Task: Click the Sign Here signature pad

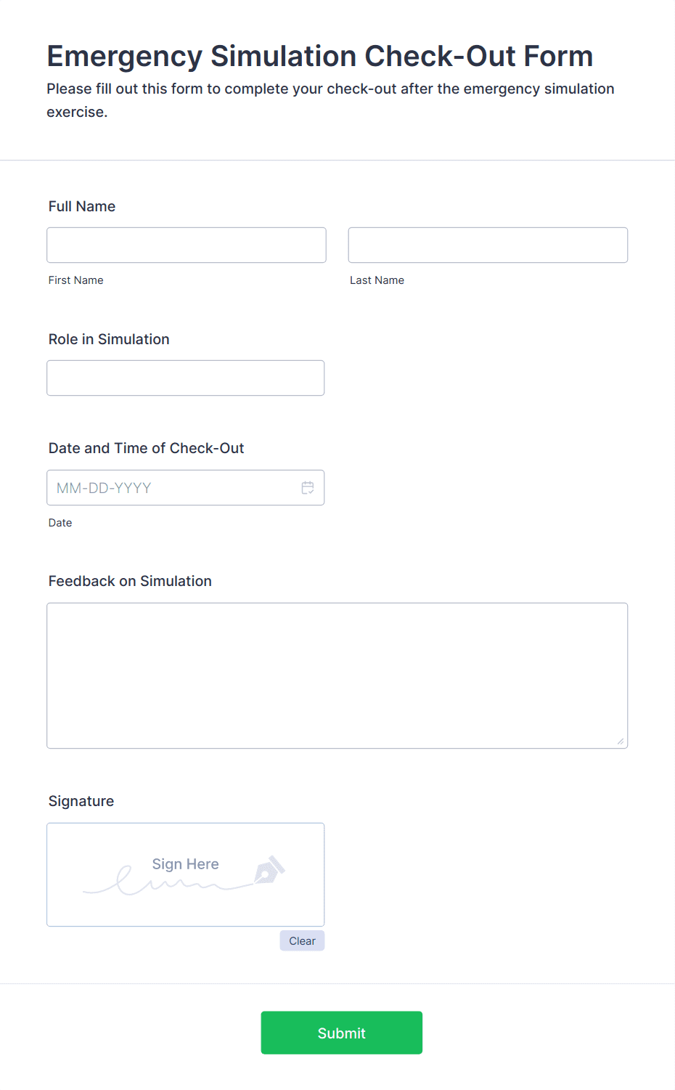Action: tap(186, 874)
